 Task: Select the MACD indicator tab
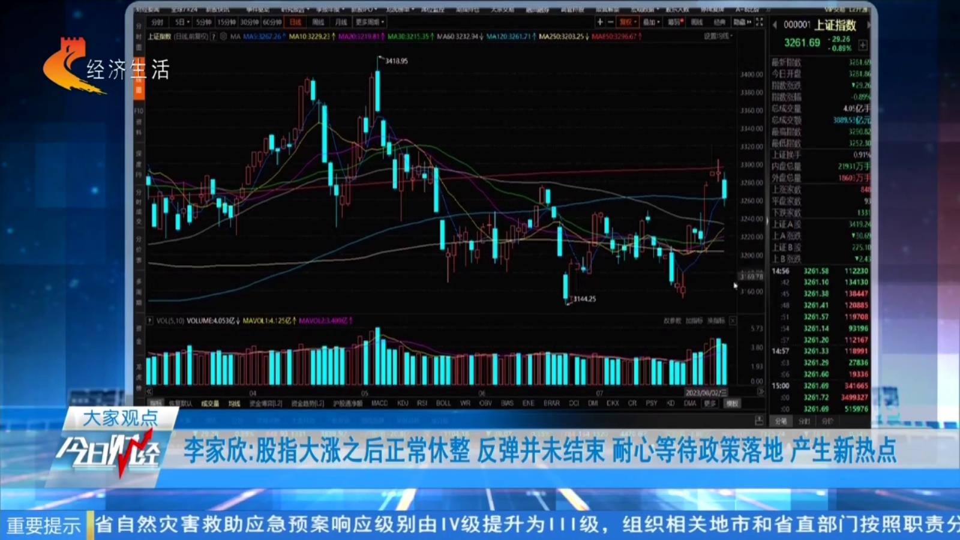379,404
